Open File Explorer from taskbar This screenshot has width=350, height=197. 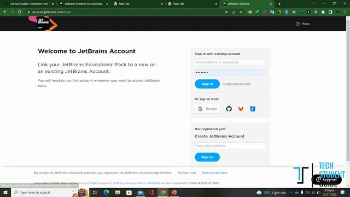[118, 192]
